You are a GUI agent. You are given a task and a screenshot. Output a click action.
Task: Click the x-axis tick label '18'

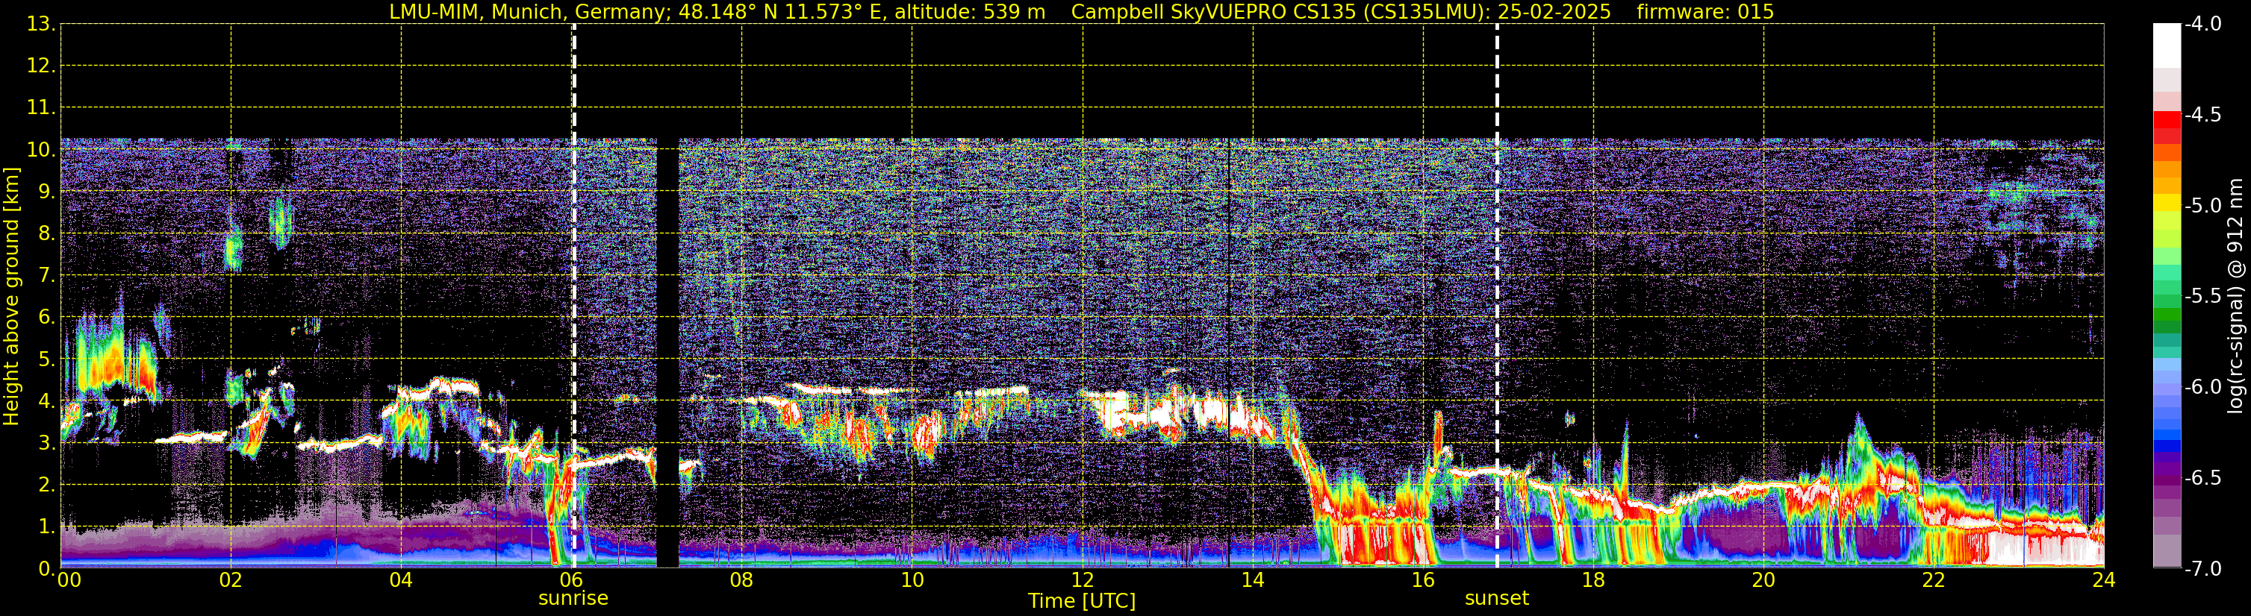pos(1593,581)
